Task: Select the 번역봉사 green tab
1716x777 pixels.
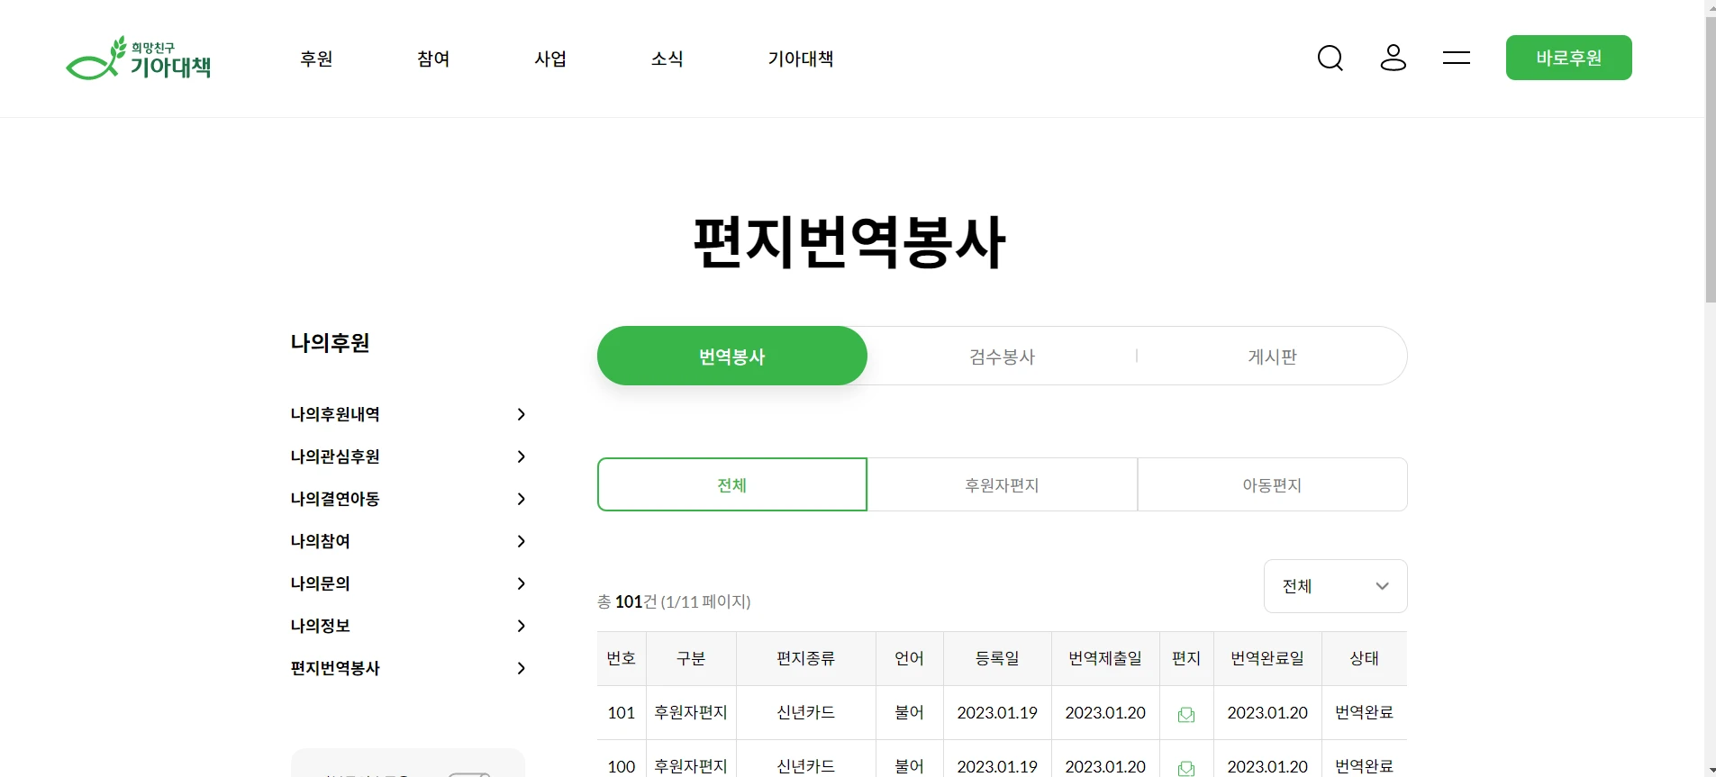Action: click(732, 356)
